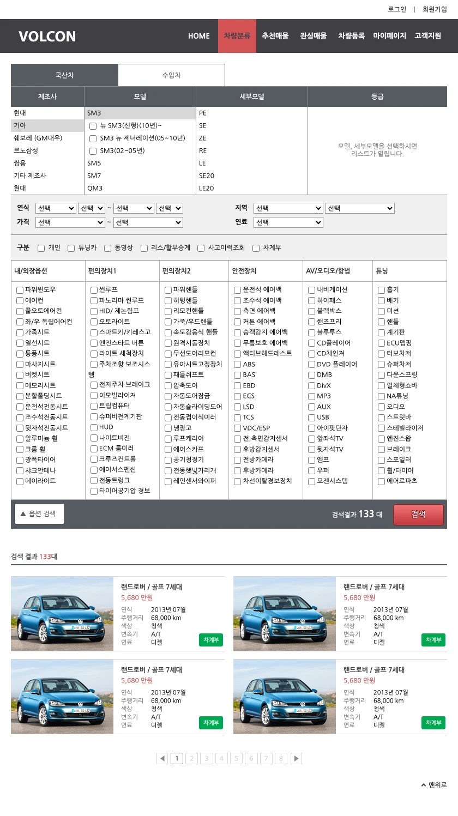The width and height of the screenshot is (458, 816).
Task: Open the top-right listing title 랜드로버 / 골프 7세대
Action: (374, 587)
